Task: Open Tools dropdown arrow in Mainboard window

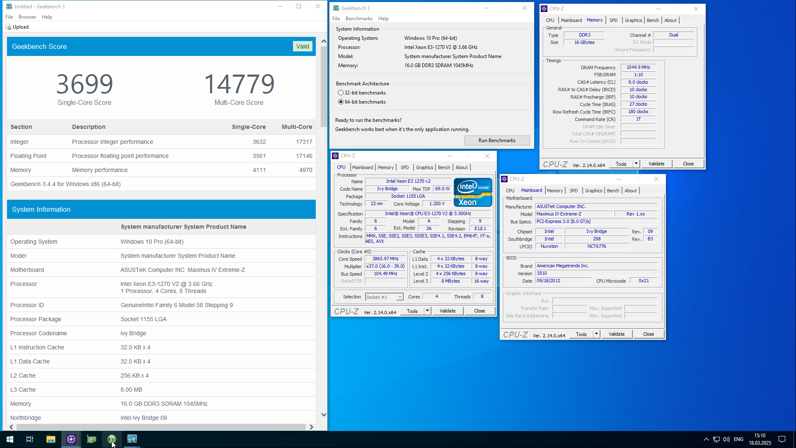Action: coord(596,334)
